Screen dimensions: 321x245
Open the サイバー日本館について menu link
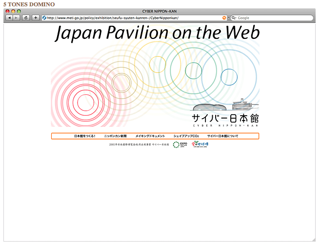click(223, 136)
